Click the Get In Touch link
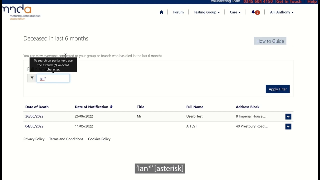Image resolution: width=320 pixels, height=180 pixels. [289, 2]
